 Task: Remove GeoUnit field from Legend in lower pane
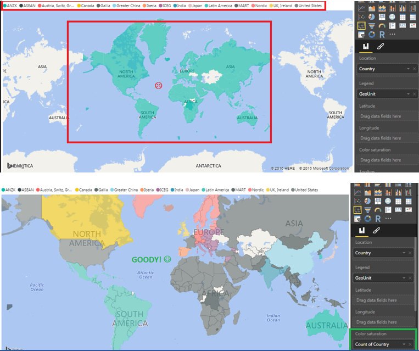pyautogui.click(x=410, y=278)
